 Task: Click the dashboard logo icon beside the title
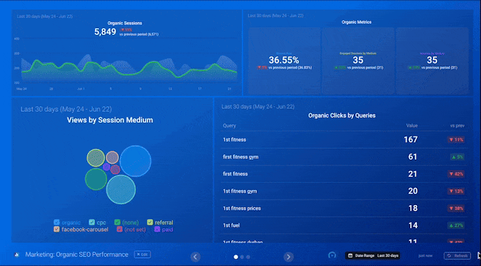17,254
